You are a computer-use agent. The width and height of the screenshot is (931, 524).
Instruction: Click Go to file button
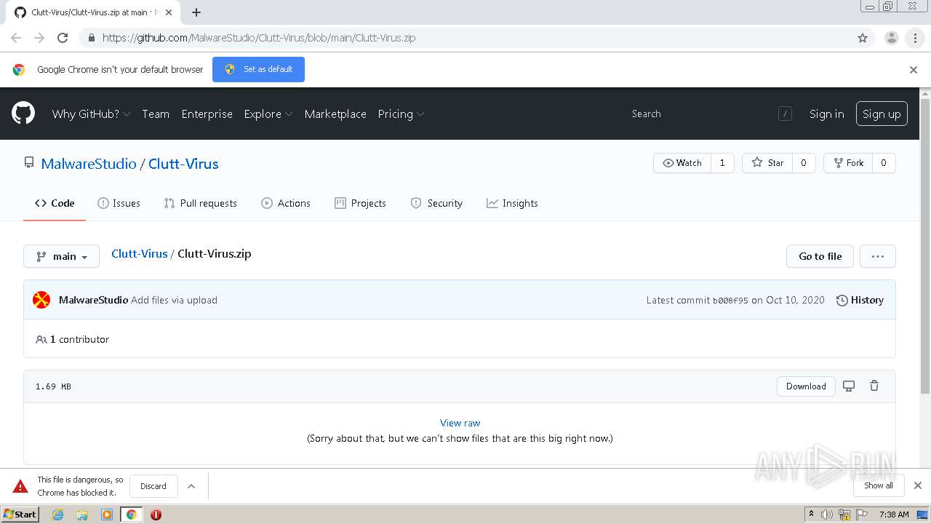[820, 256]
